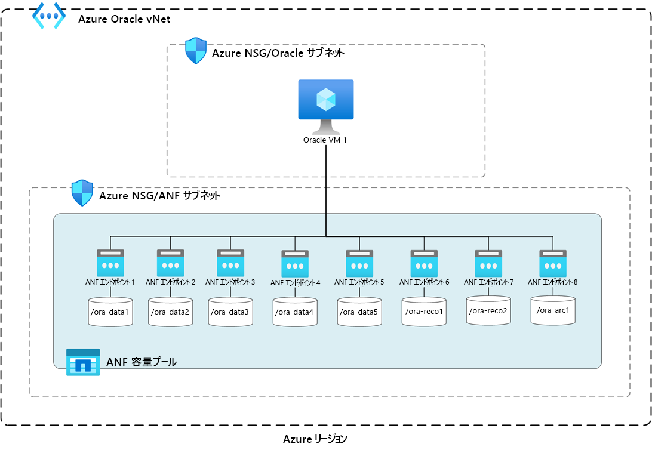The image size is (652, 453).
Task: Select ANF エンドポイント 8 icon
Action: [553, 263]
